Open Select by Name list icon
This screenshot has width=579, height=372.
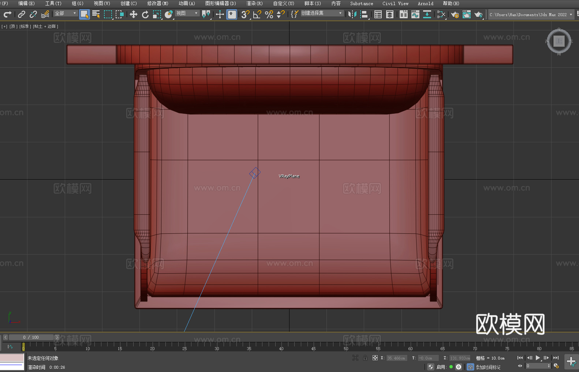[x=96, y=14]
